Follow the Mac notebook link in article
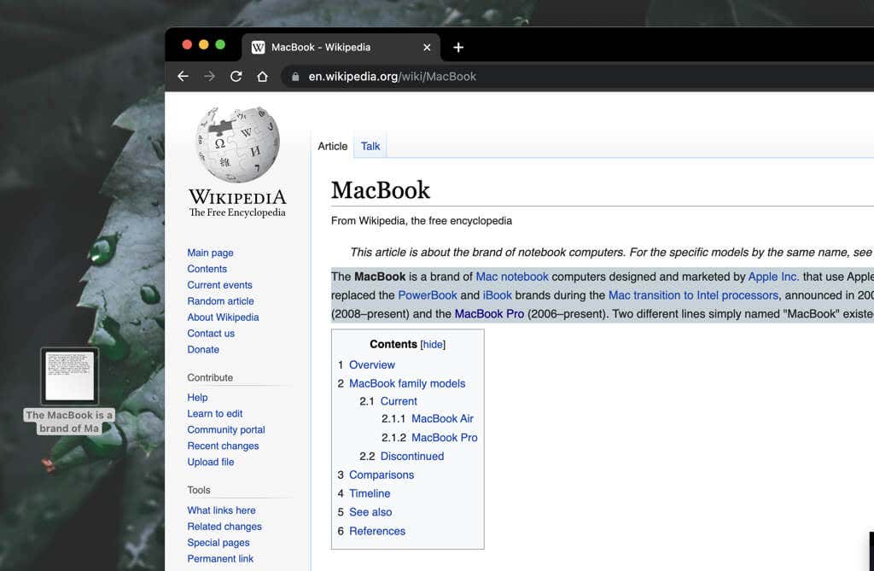Screen dimensions: 874x571 click(x=512, y=277)
